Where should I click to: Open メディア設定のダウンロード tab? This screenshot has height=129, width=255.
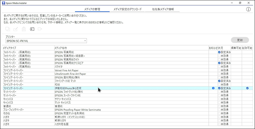pos(127,9)
